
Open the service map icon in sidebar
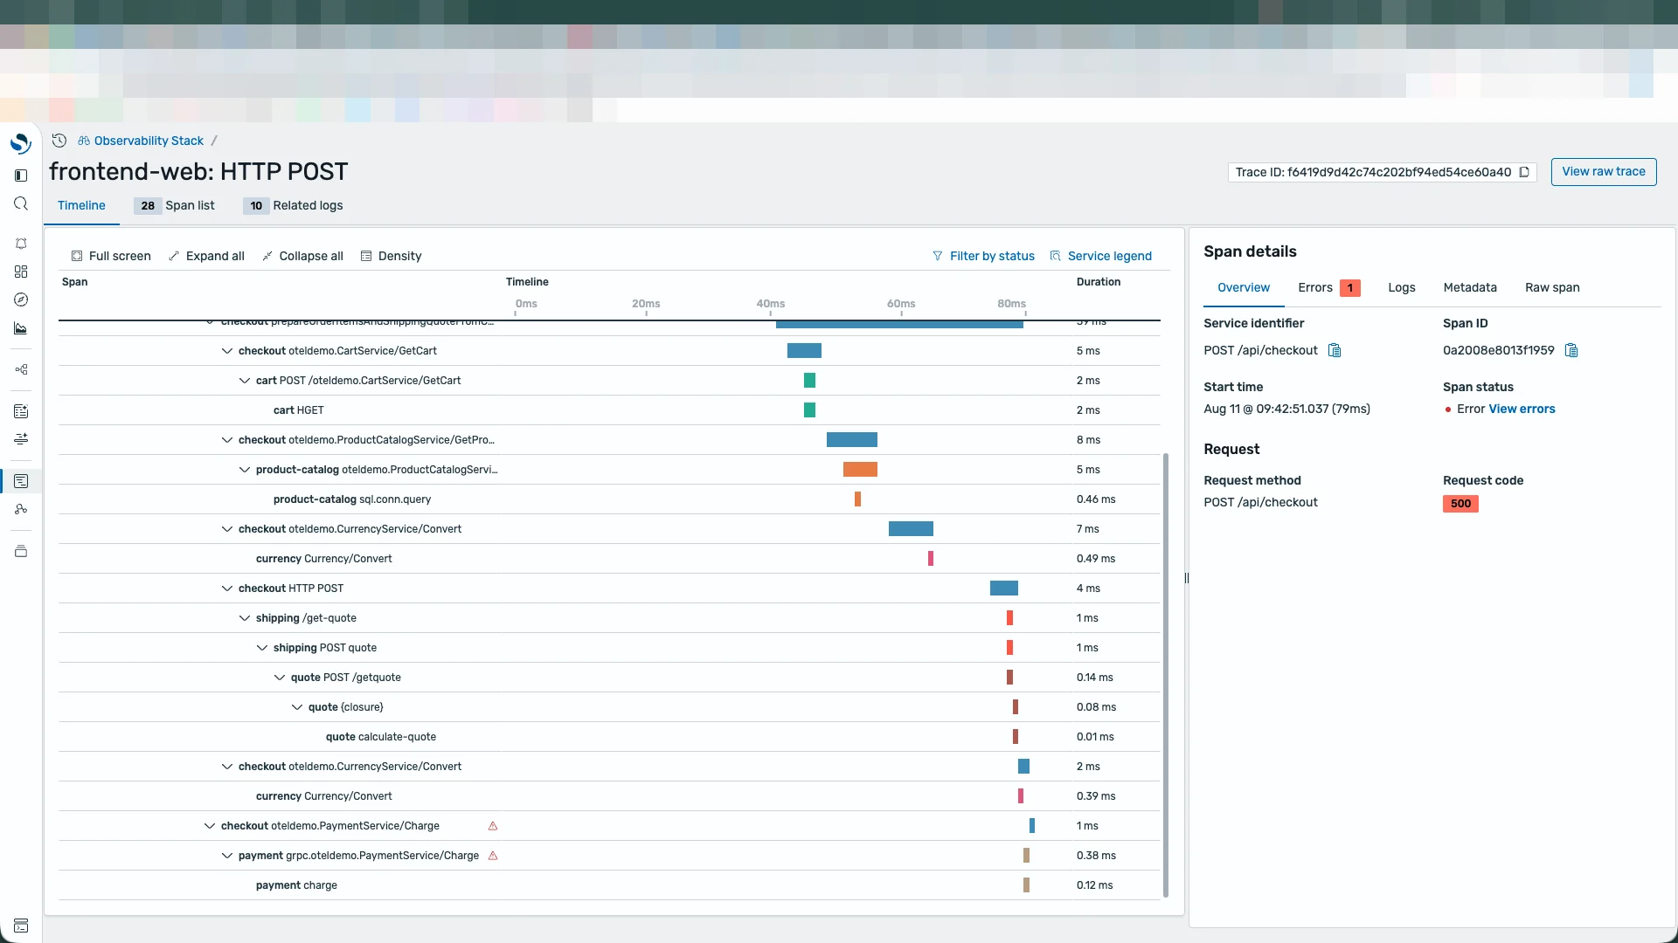[x=21, y=509]
